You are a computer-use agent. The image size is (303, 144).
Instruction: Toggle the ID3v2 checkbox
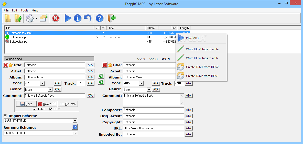51,109
